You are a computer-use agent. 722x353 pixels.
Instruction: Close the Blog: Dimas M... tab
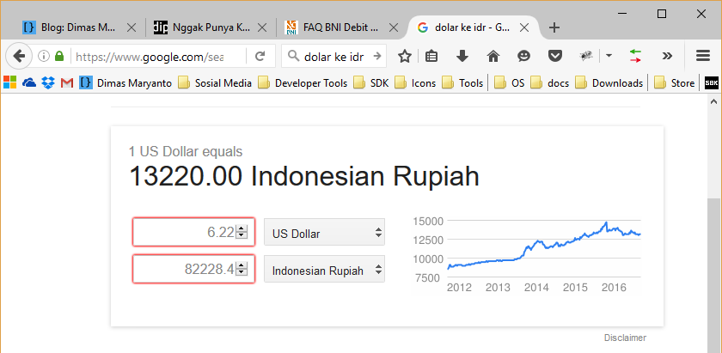pos(132,27)
